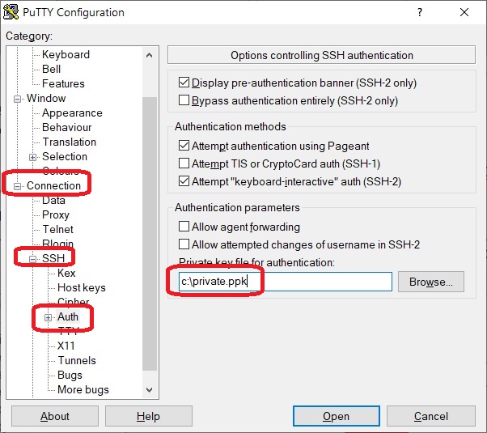Click the private key file input field
This screenshot has height=433, width=487.
click(285, 282)
